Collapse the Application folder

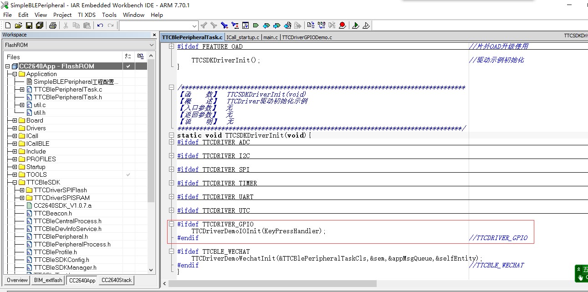[x=15, y=74]
